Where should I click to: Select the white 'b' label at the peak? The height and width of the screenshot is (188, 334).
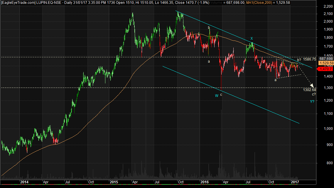click(208, 28)
